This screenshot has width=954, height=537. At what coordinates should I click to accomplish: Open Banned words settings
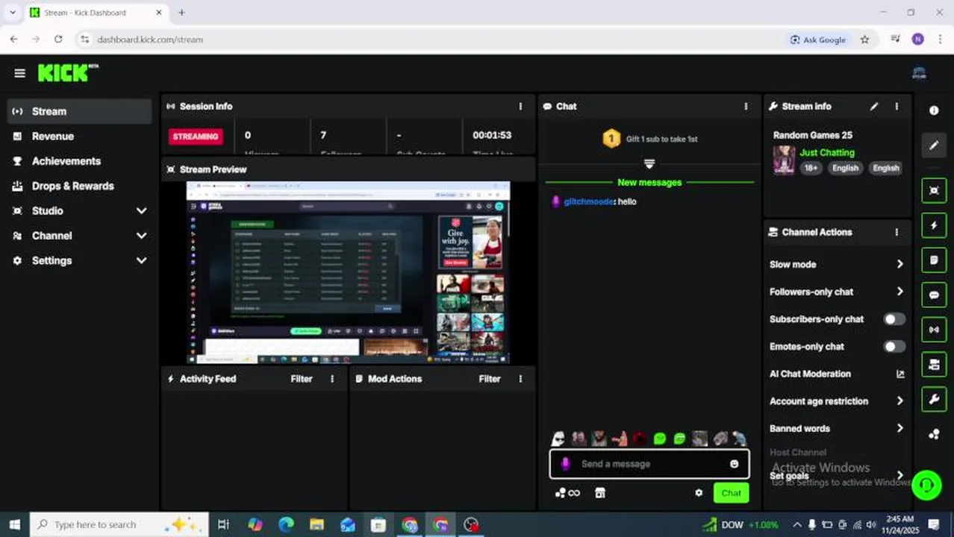[837, 428]
